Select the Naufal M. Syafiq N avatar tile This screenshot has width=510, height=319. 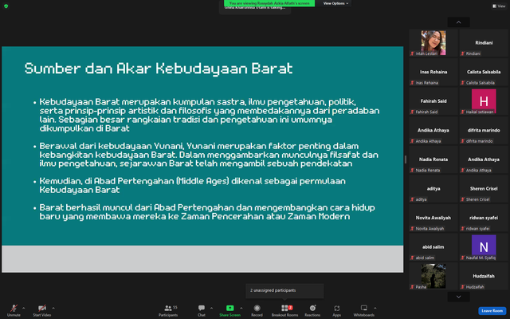484,246
